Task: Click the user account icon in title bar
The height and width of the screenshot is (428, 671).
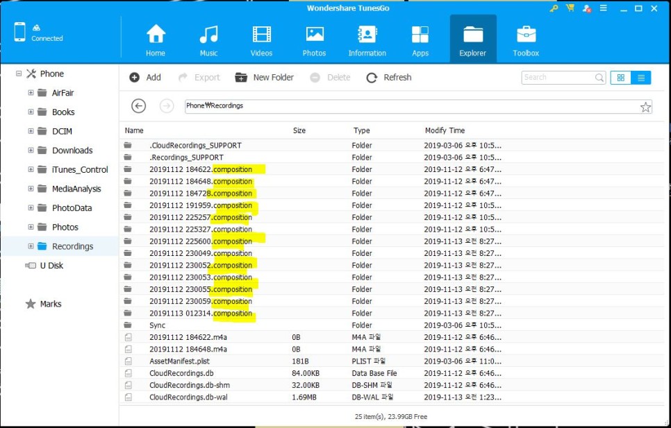Action: [587, 8]
